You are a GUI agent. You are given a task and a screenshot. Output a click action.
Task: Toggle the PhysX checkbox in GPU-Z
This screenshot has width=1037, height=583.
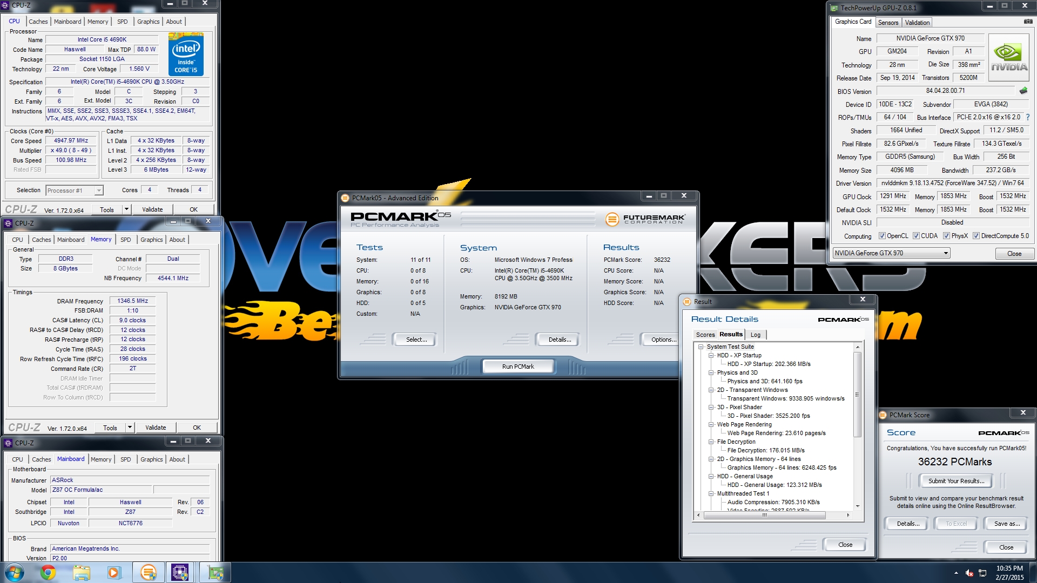946,236
